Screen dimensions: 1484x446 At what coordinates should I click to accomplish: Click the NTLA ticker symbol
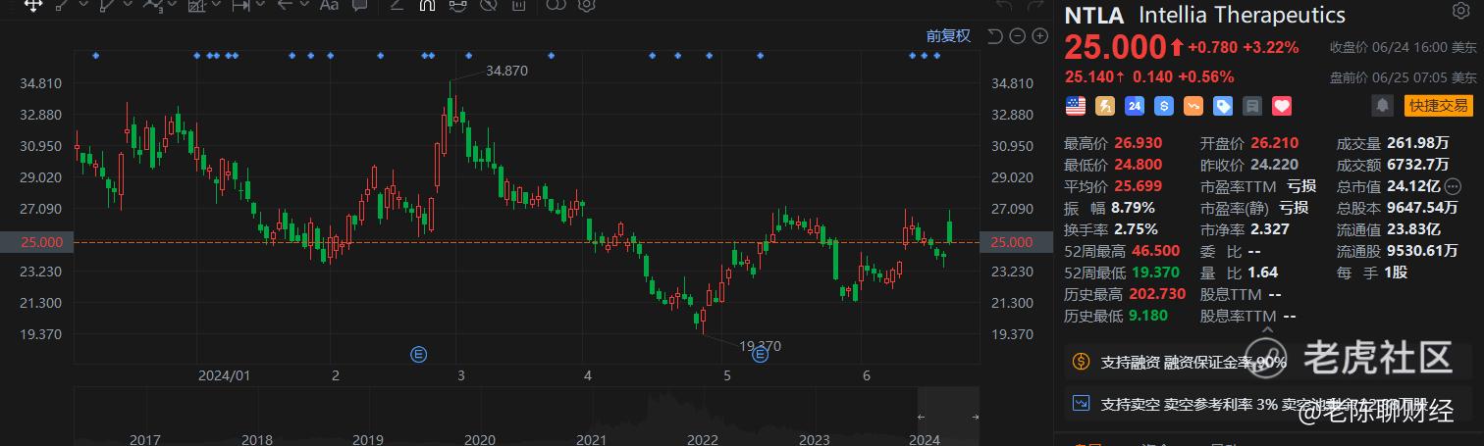coord(1094,15)
